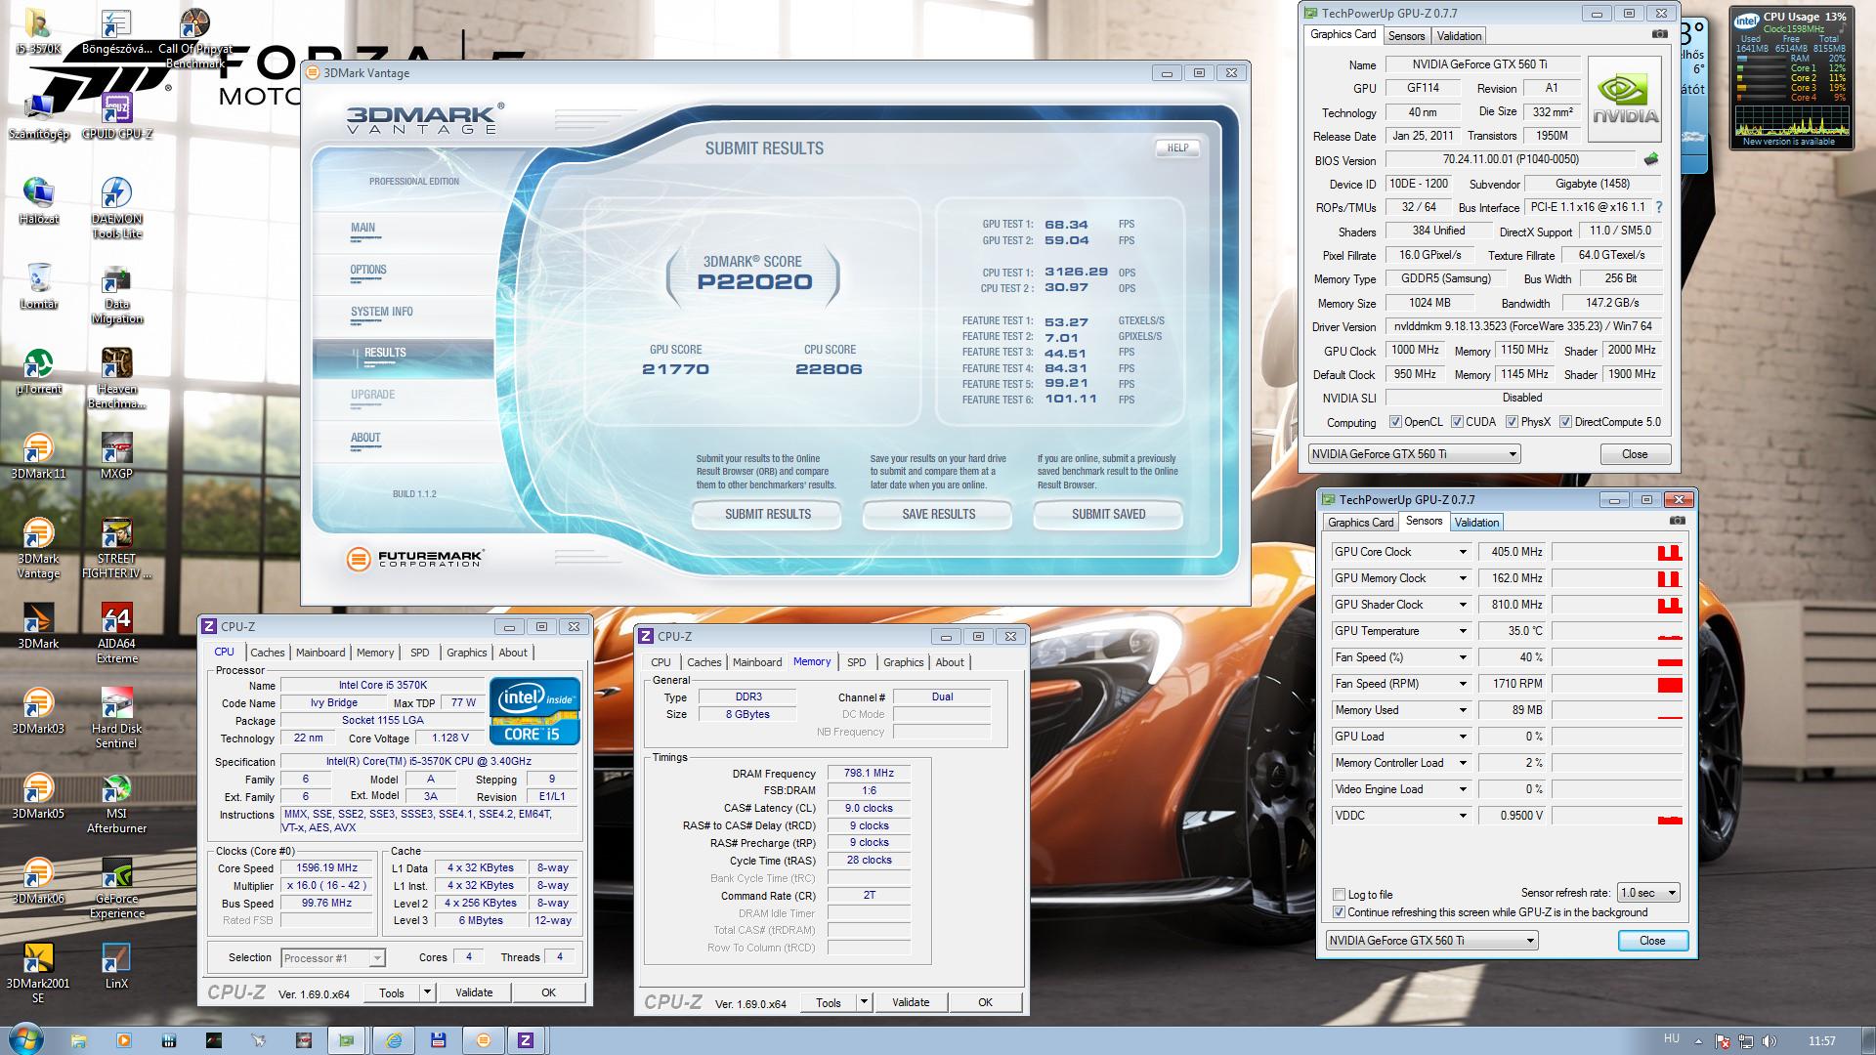Image resolution: width=1876 pixels, height=1055 pixels.
Task: Click the BIOS save chip icon
Action: pyautogui.click(x=1651, y=159)
